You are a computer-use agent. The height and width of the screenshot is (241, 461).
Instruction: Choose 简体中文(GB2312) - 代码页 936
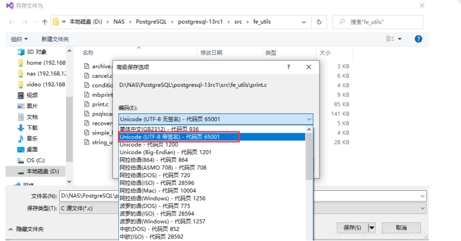click(x=212, y=129)
